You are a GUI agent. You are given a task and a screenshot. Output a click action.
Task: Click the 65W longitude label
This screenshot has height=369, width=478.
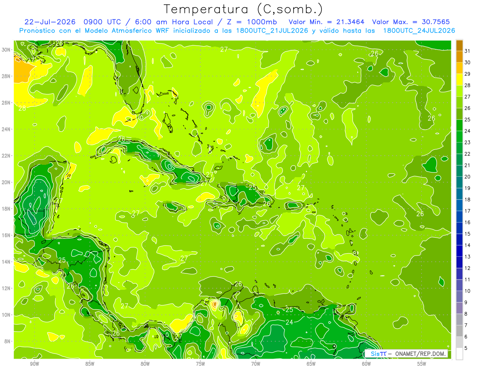point(311,364)
